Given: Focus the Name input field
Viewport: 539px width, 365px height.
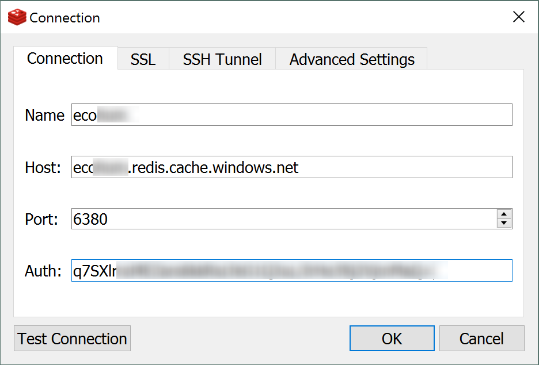Looking at the screenshot, I should tap(292, 114).
